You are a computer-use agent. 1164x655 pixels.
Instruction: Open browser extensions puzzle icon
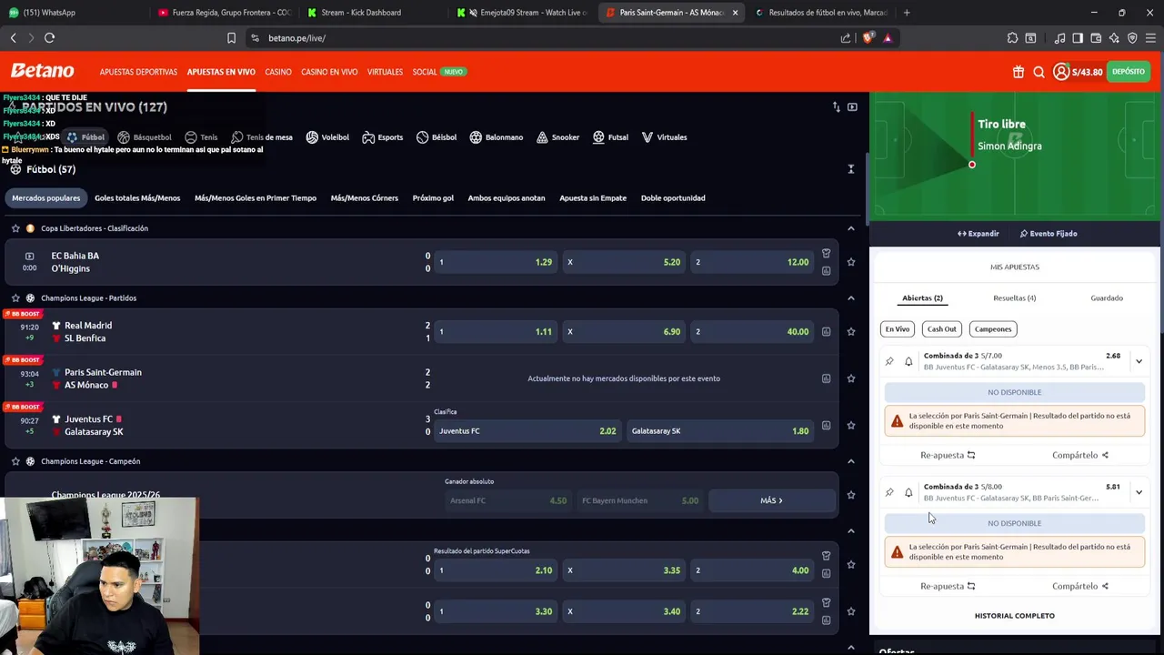(x=1012, y=38)
